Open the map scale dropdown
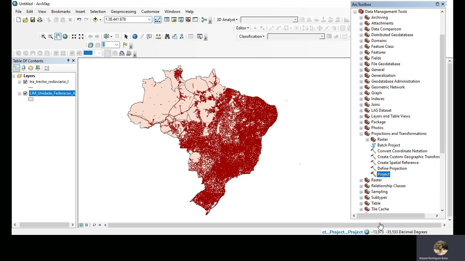465x261 pixels. (x=149, y=20)
